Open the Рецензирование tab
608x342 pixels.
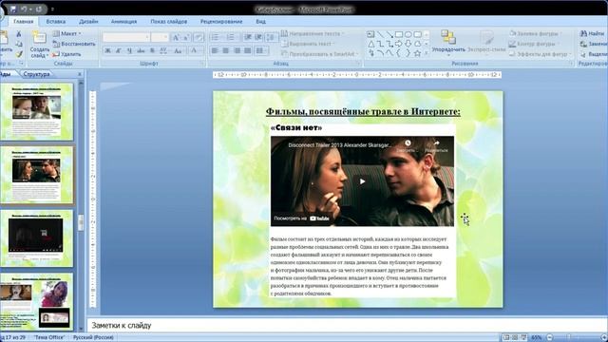pyautogui.click(x=221, y=22)
